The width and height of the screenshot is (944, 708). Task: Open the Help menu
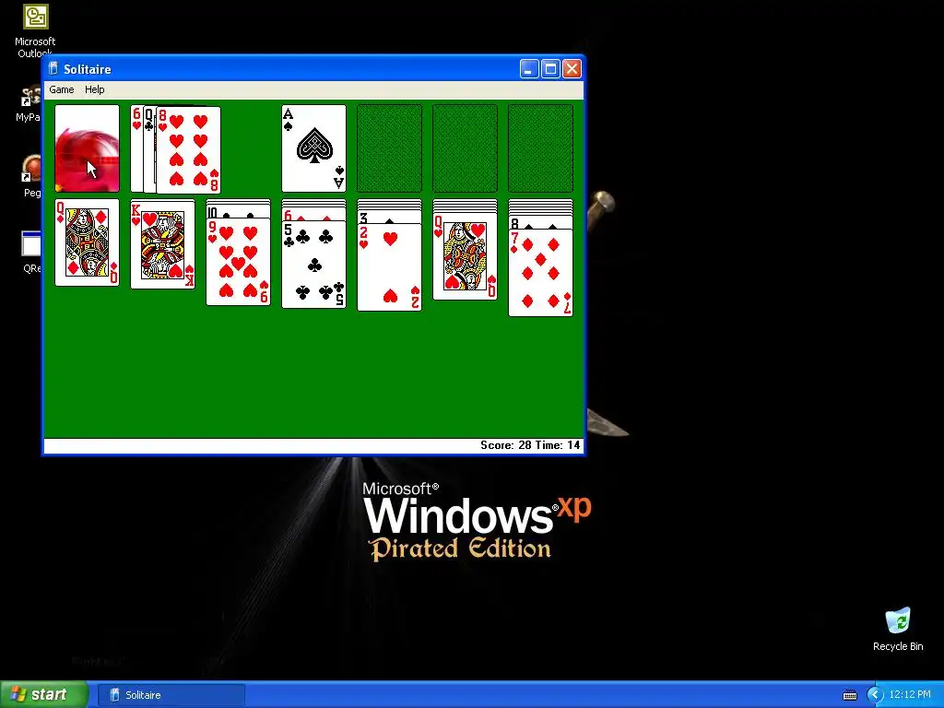click(95, 89)
